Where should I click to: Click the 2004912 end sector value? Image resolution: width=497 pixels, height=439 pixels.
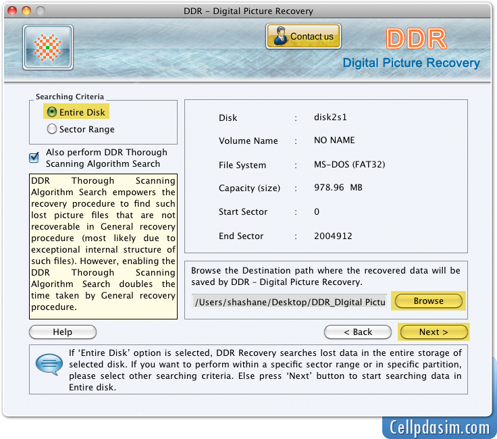coord(333,236)
